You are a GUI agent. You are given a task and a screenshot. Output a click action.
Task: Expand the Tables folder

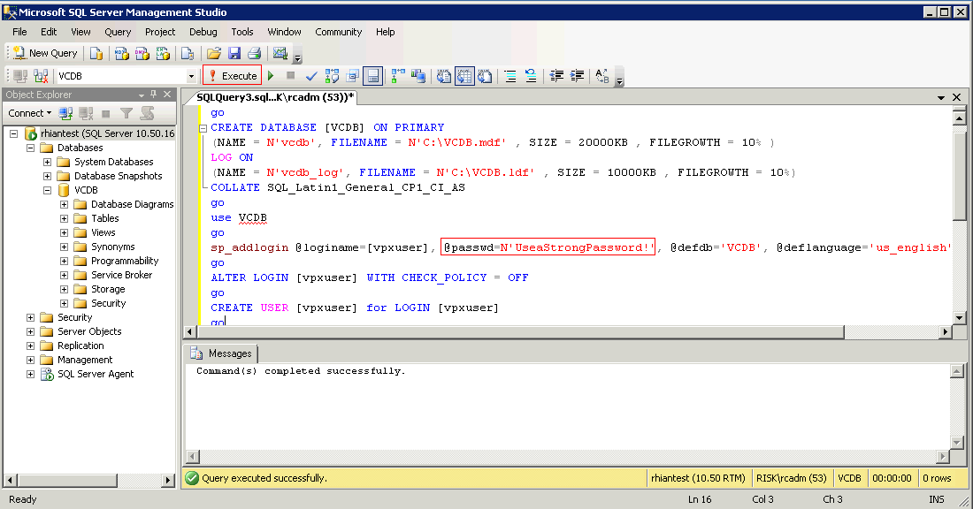[x=64, y=218]
